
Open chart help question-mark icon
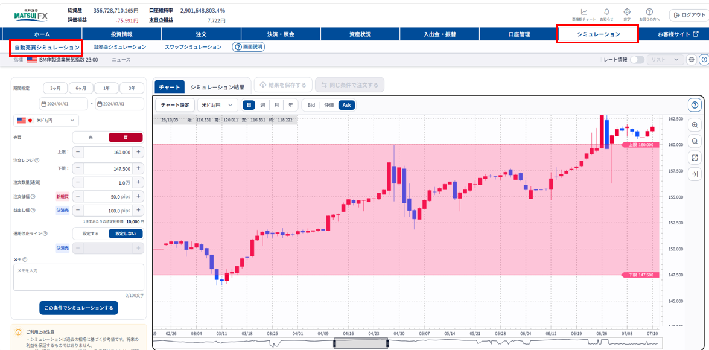[695, 105]
